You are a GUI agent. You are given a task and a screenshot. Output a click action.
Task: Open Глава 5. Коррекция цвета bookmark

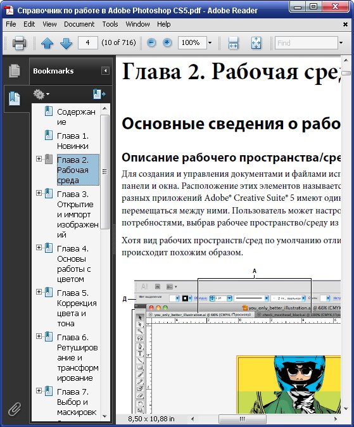[77, 308]
